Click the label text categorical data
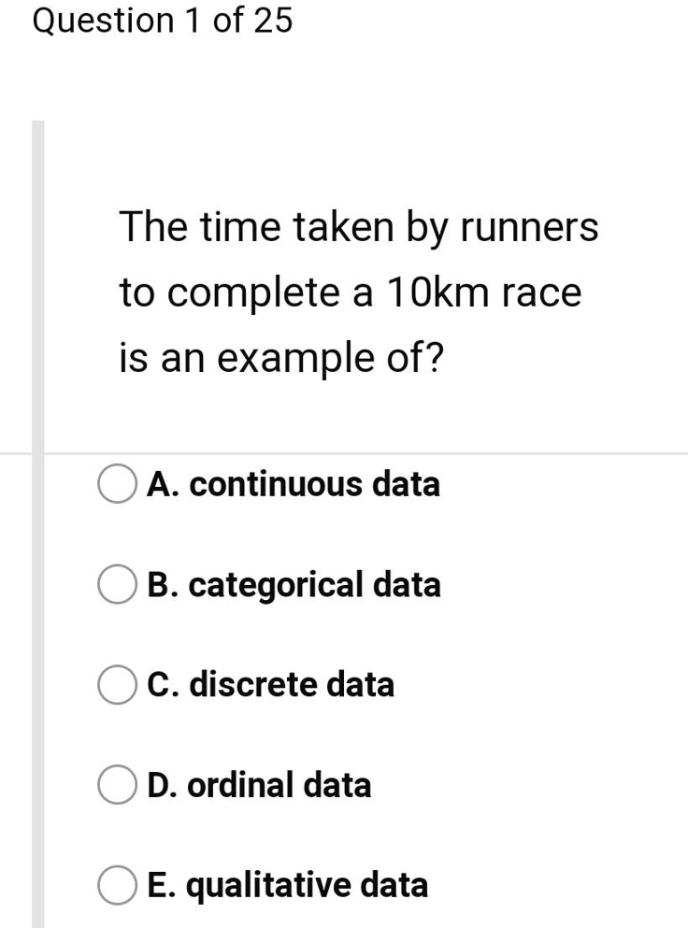This screenshot has width=688, height=928. 295,585
